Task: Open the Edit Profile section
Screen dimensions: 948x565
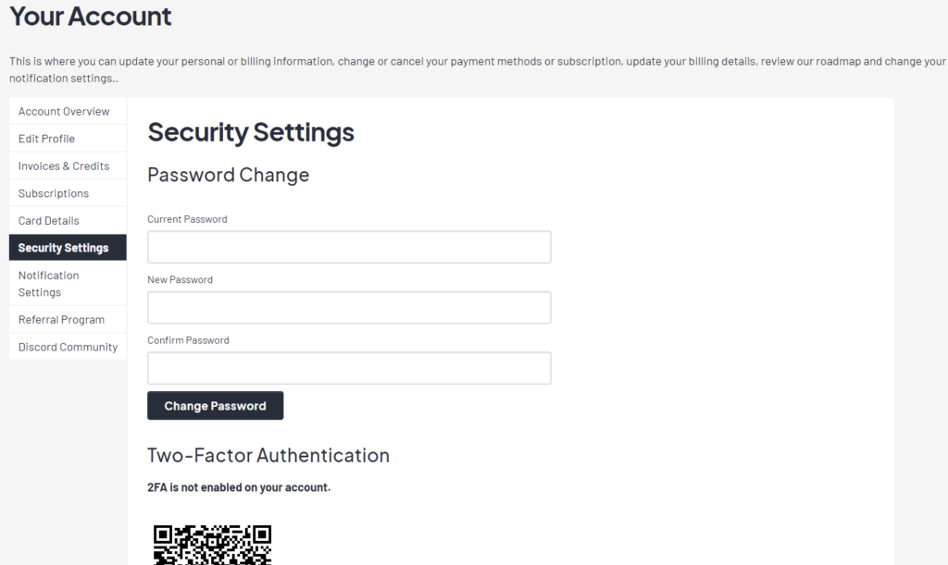Action: (x=46, y=138)
